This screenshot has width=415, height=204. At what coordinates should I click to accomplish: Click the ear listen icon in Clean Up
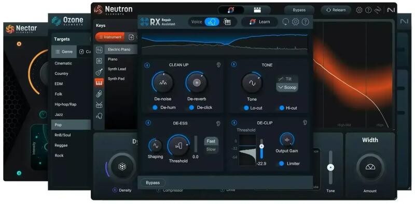pos(218,65)
